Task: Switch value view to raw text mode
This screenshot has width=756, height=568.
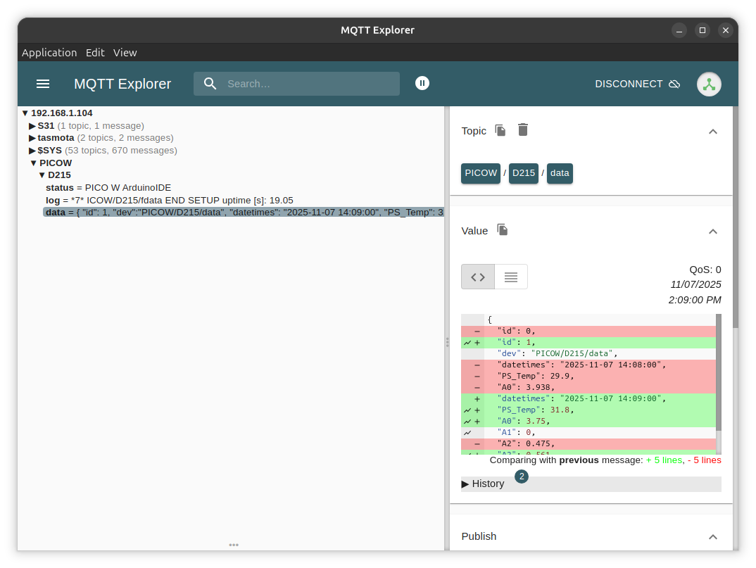Action: (x=511, y=277)
